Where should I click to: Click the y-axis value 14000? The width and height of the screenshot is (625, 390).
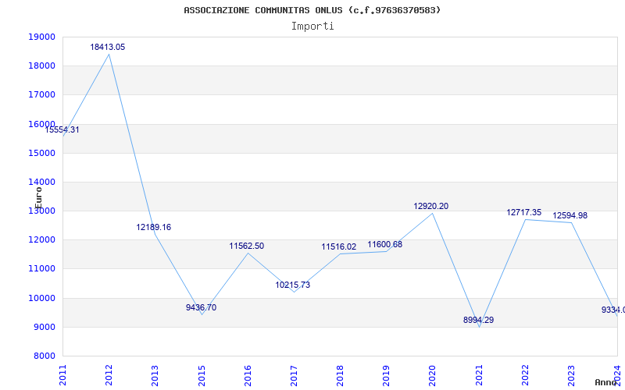pos(41,183)
